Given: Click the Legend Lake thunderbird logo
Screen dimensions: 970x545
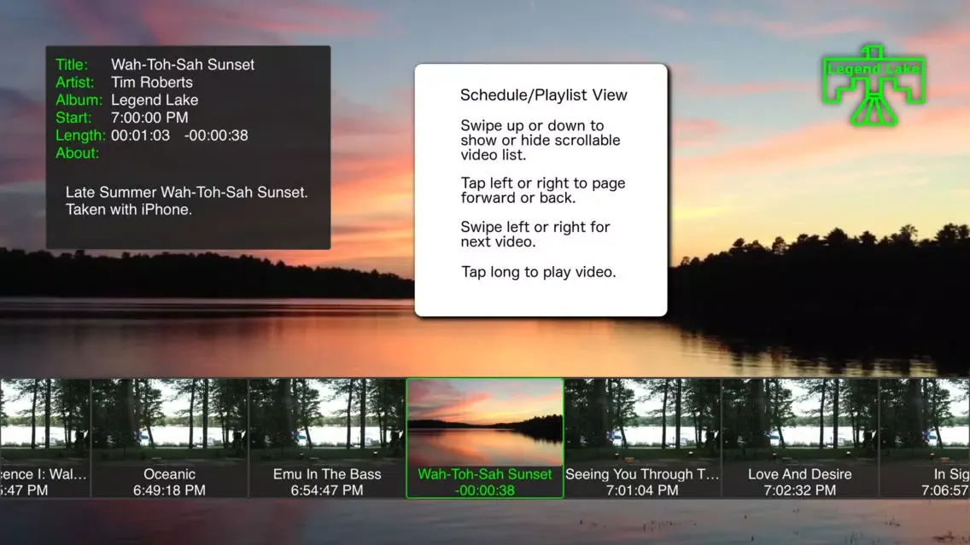Looking at the screenshot, I should click(x=874, y=85).
